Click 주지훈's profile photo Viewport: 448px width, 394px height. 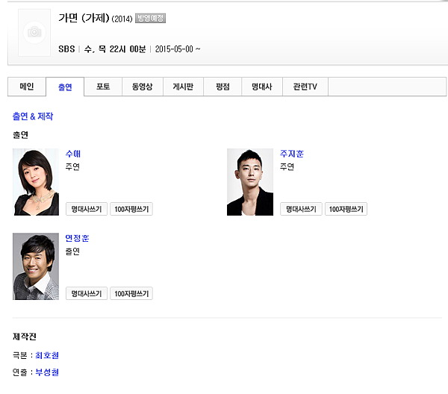pyautogui.click(x=250, y=182)
